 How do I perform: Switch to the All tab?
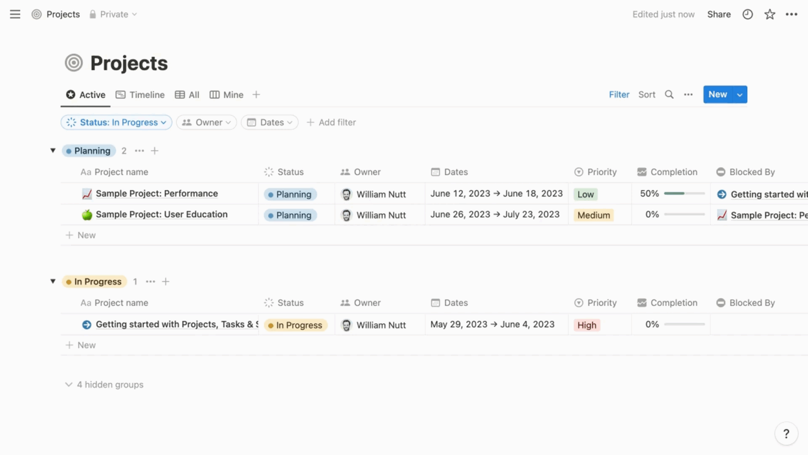(x=187, y=94)
